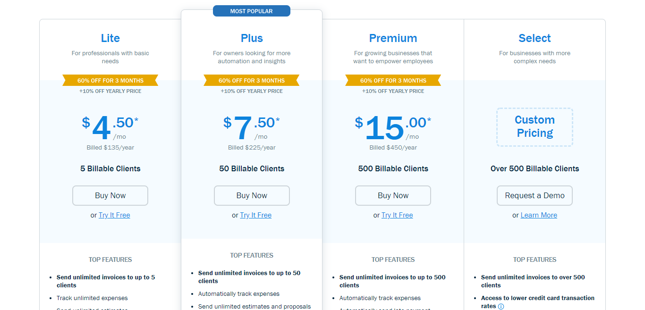The image size is (645, 310).
Task: Select the Select plan heading
Action: point(535,38)
